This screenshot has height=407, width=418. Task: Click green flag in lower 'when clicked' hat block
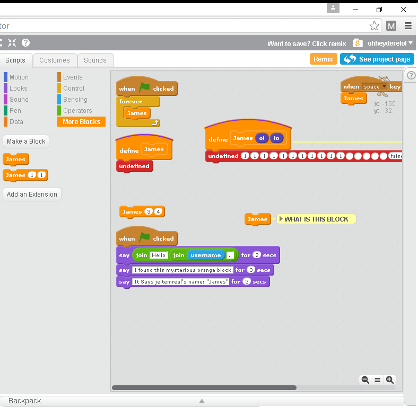pos(144,237)
